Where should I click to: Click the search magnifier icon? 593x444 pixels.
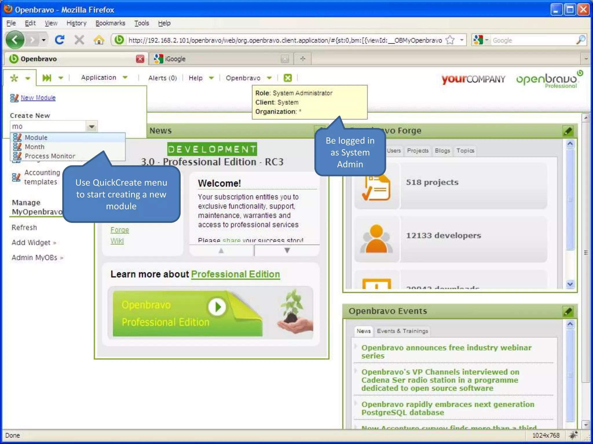[x=580, y=40]
